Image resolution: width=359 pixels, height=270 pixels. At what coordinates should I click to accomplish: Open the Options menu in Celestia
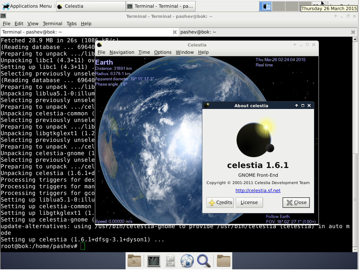click(x=163, y=52)
